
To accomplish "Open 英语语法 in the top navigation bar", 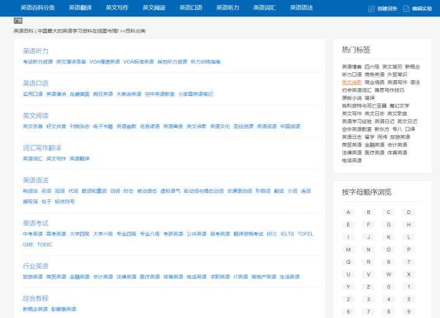I will pyautogui.click(x=301, y=7).
